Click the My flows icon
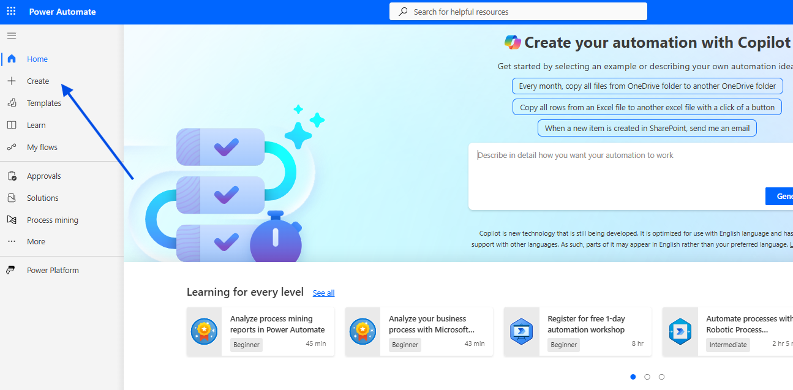Screen dimensions: 793x390 click(12, 148)
